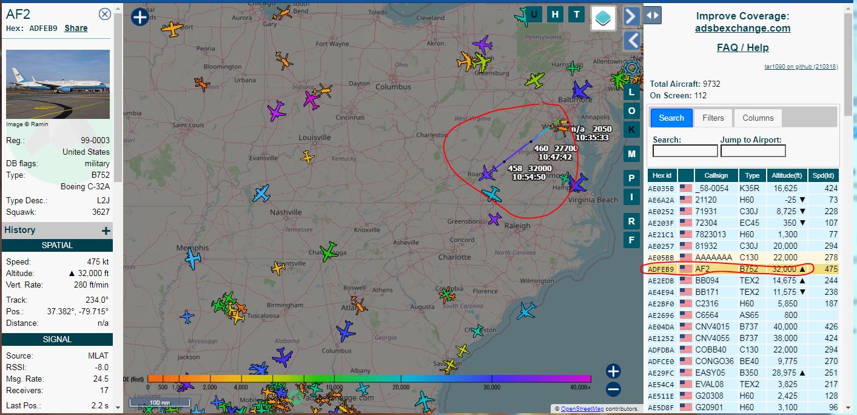Click the blue aircraft near Memphis

click(x=193, y=259)
